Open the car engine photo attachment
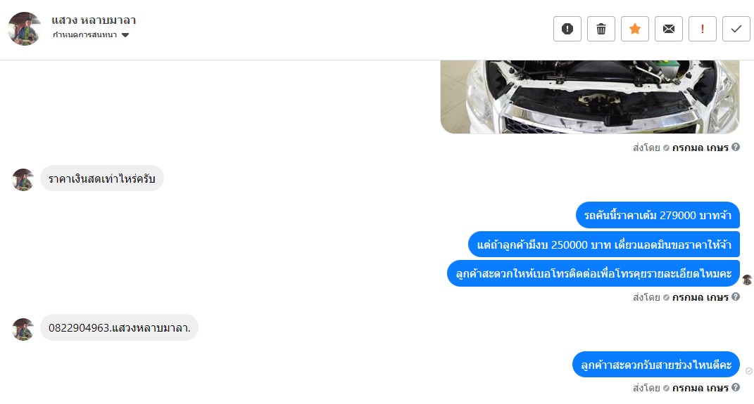The width and height of the screenshot is (754, 404). (589, 96)
